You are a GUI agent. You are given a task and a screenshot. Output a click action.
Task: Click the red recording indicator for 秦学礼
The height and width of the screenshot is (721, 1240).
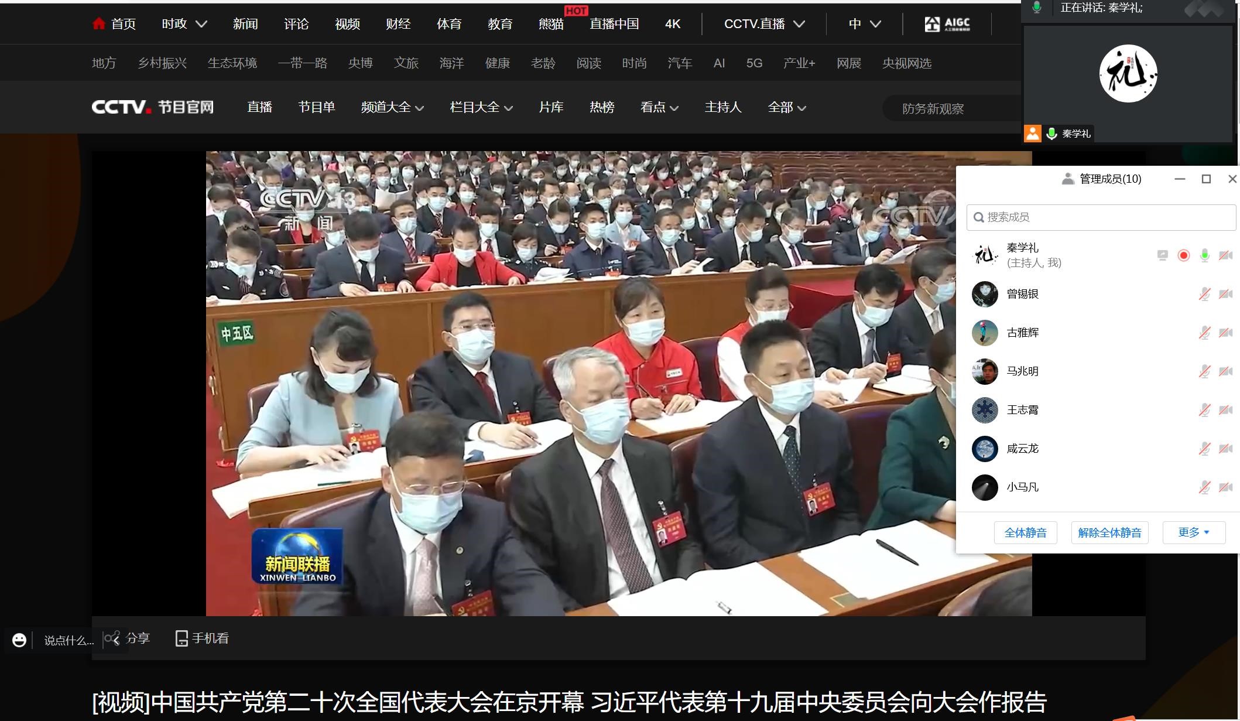click(1183, 255)
